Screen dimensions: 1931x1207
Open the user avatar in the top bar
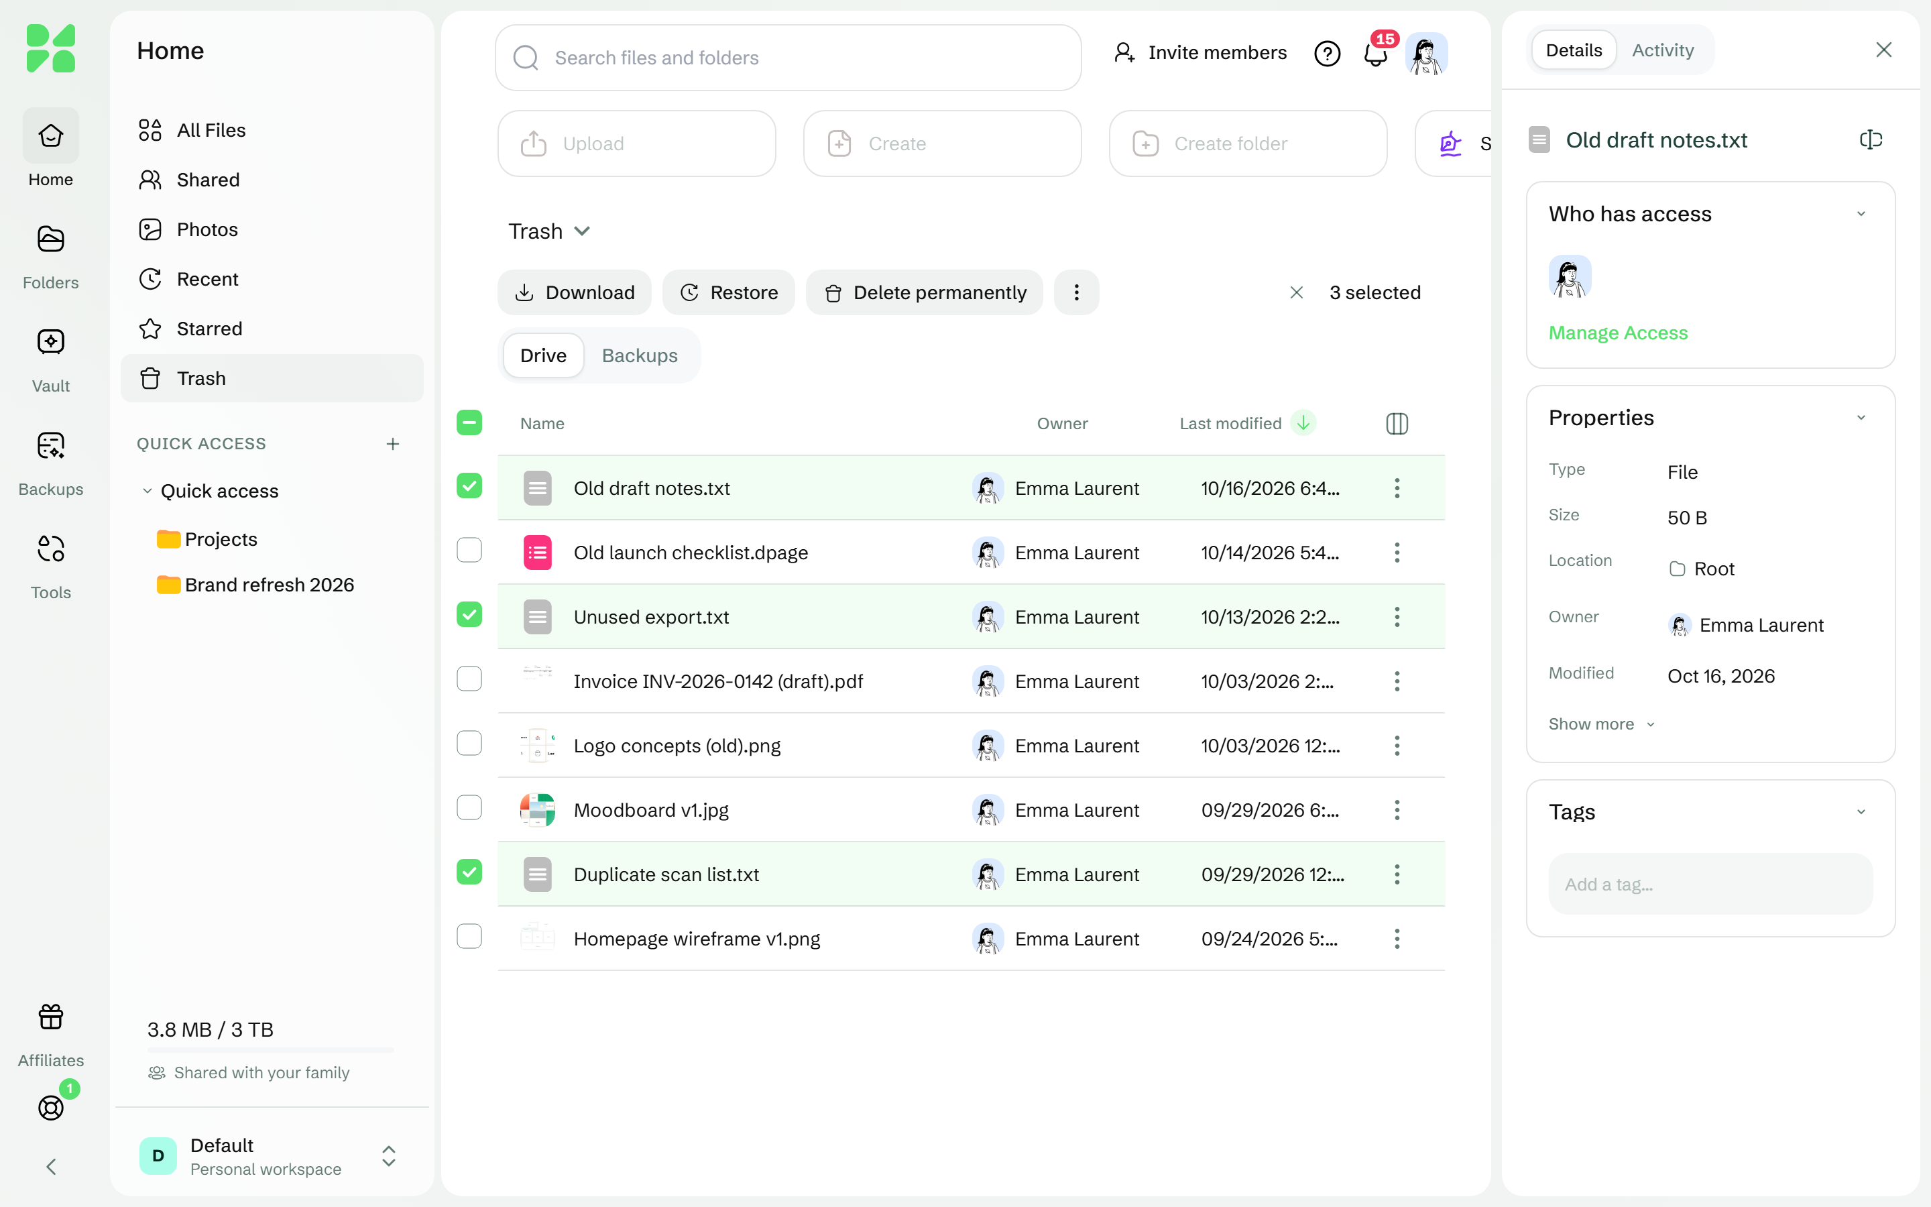[1426, 54]
